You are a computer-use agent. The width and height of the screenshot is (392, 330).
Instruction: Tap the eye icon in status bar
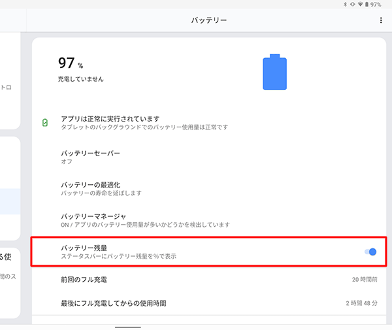353,5
